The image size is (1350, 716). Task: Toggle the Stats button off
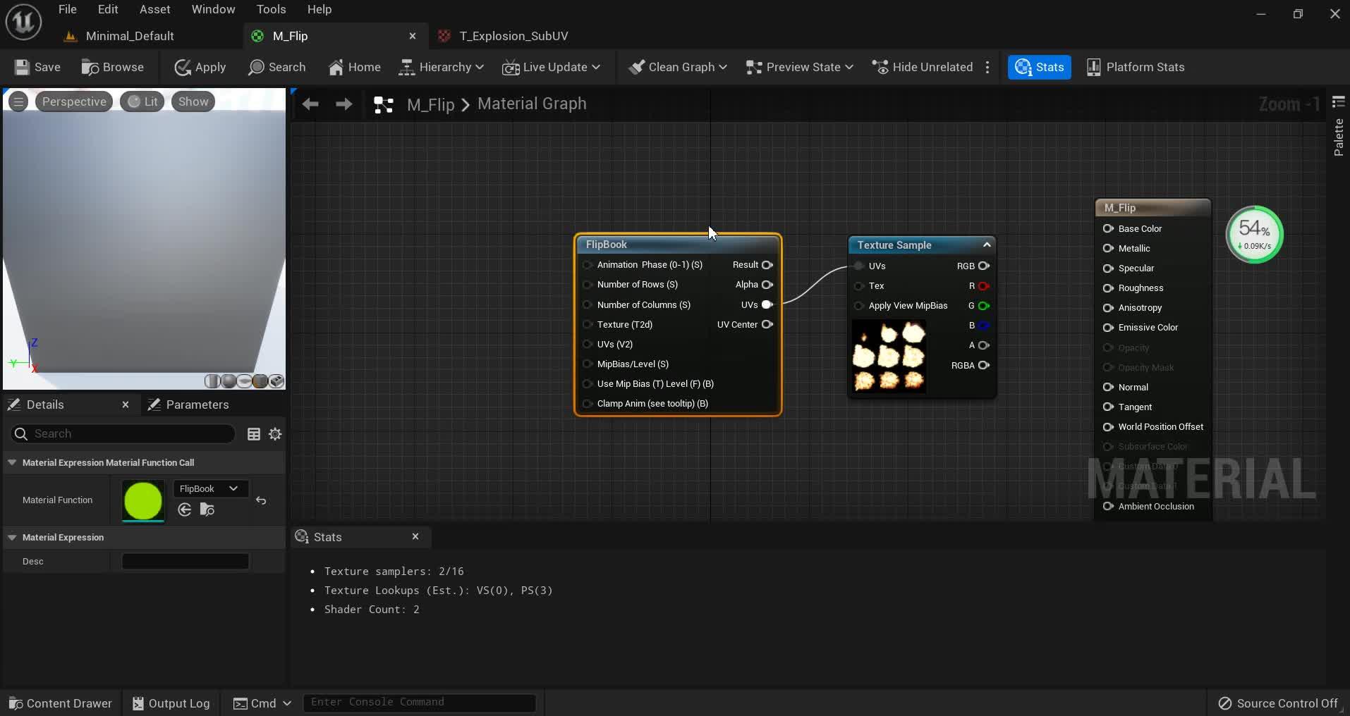coord(1039,67)
